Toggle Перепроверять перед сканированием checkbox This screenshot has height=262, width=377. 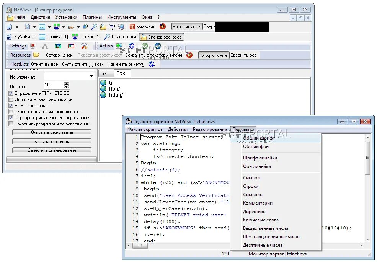[x=11, y=118]
